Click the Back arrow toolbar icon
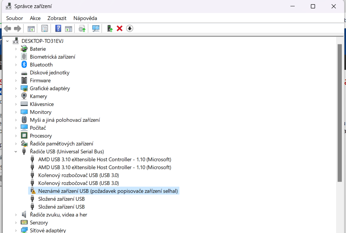The image size is (346, 233). pyautogui.click(x=7, y=28)
